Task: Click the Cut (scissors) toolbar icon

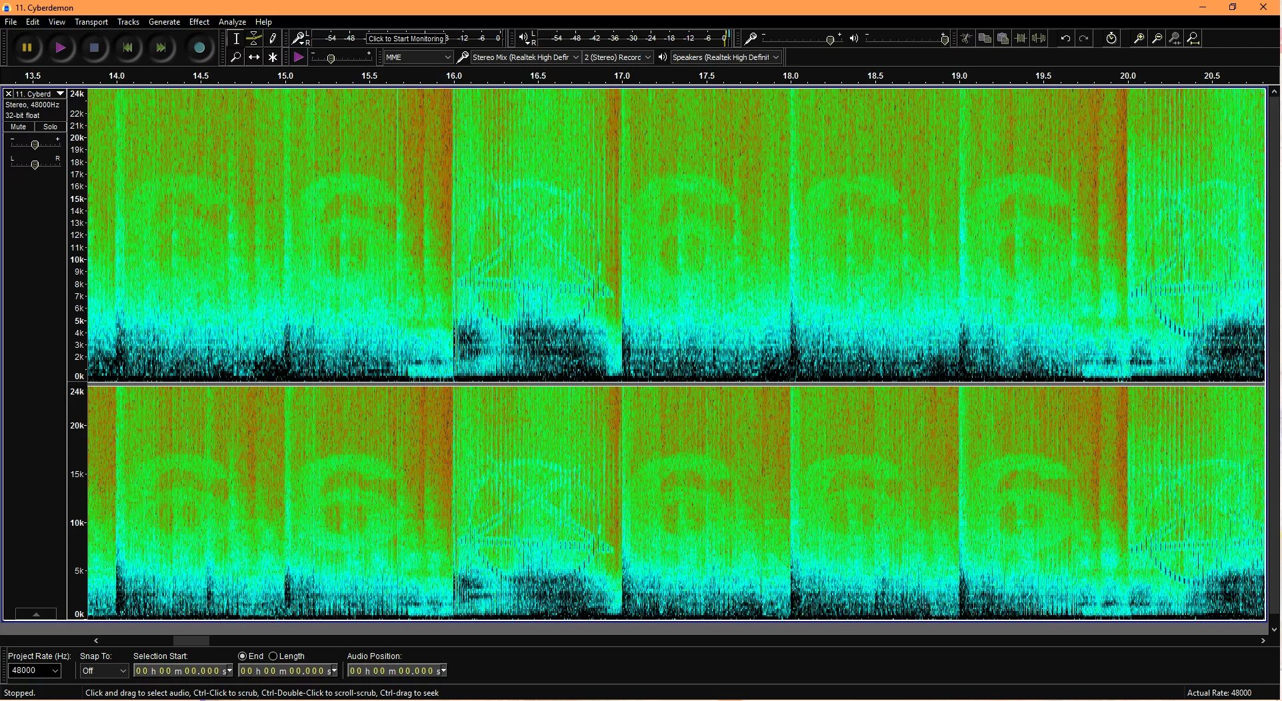Action: (965, 38)
